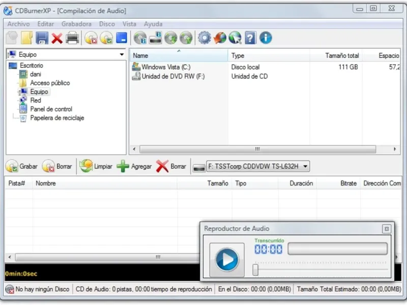Click the erase disc icon in top toolbar
The image size is (407, 305).
pyautogui.click(x=91, y=38)
